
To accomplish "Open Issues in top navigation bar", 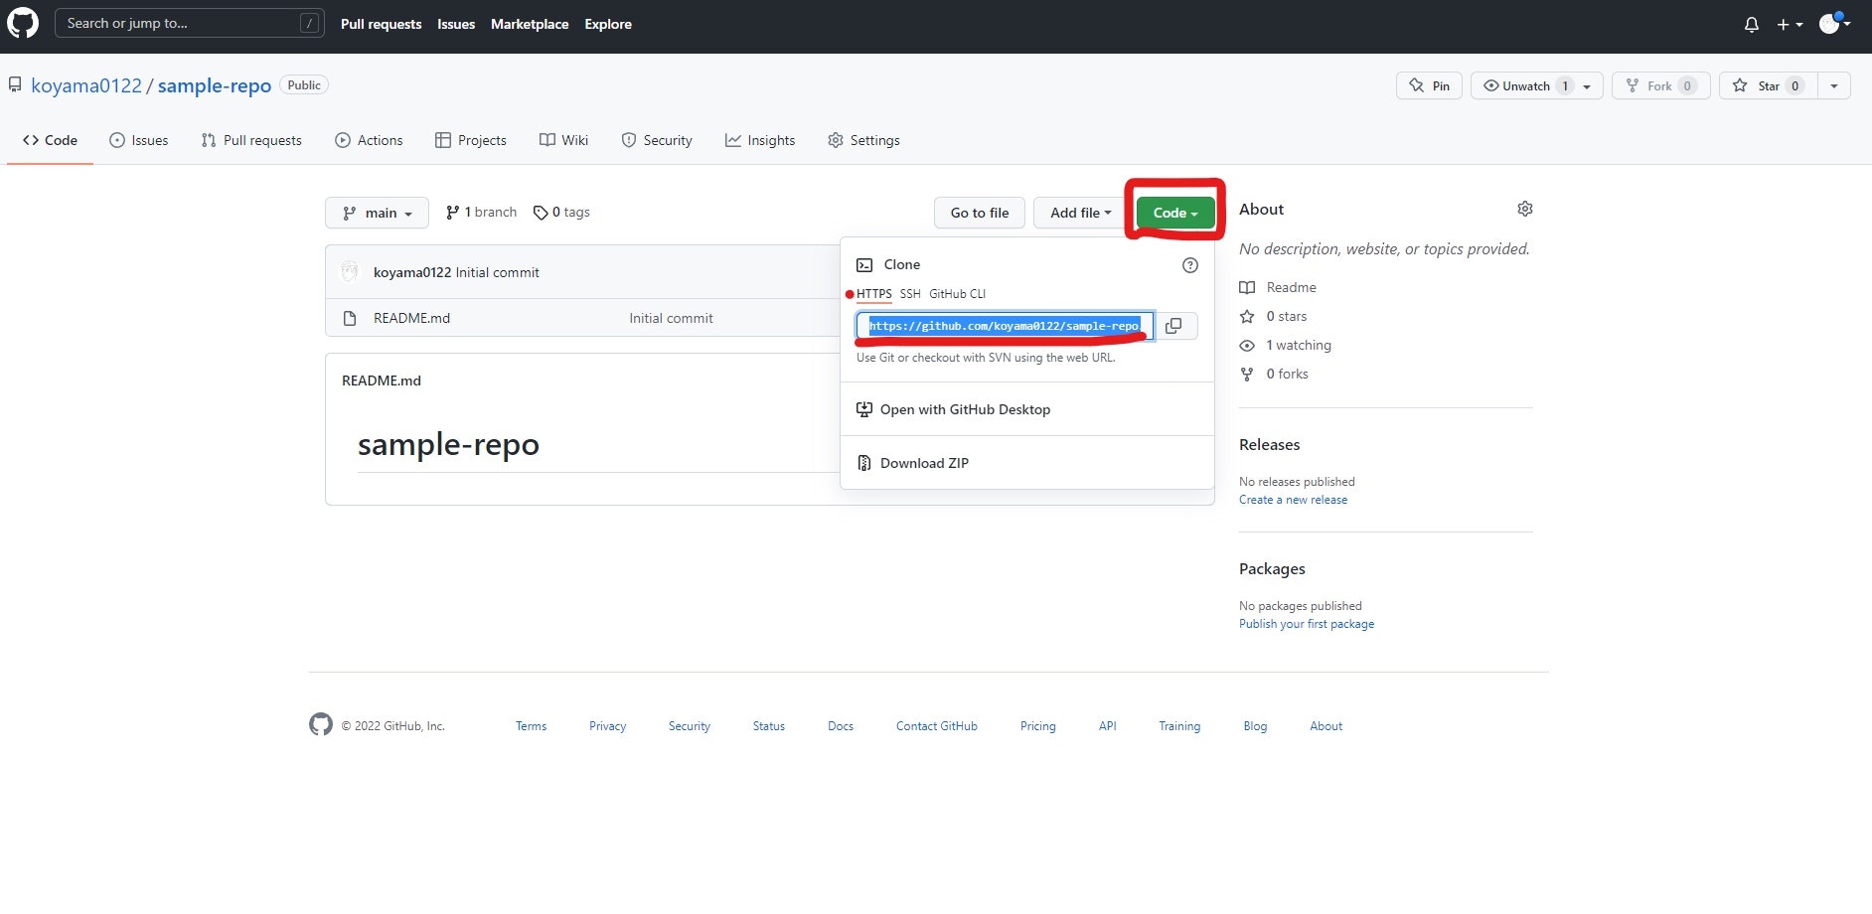I will [456, 24].
